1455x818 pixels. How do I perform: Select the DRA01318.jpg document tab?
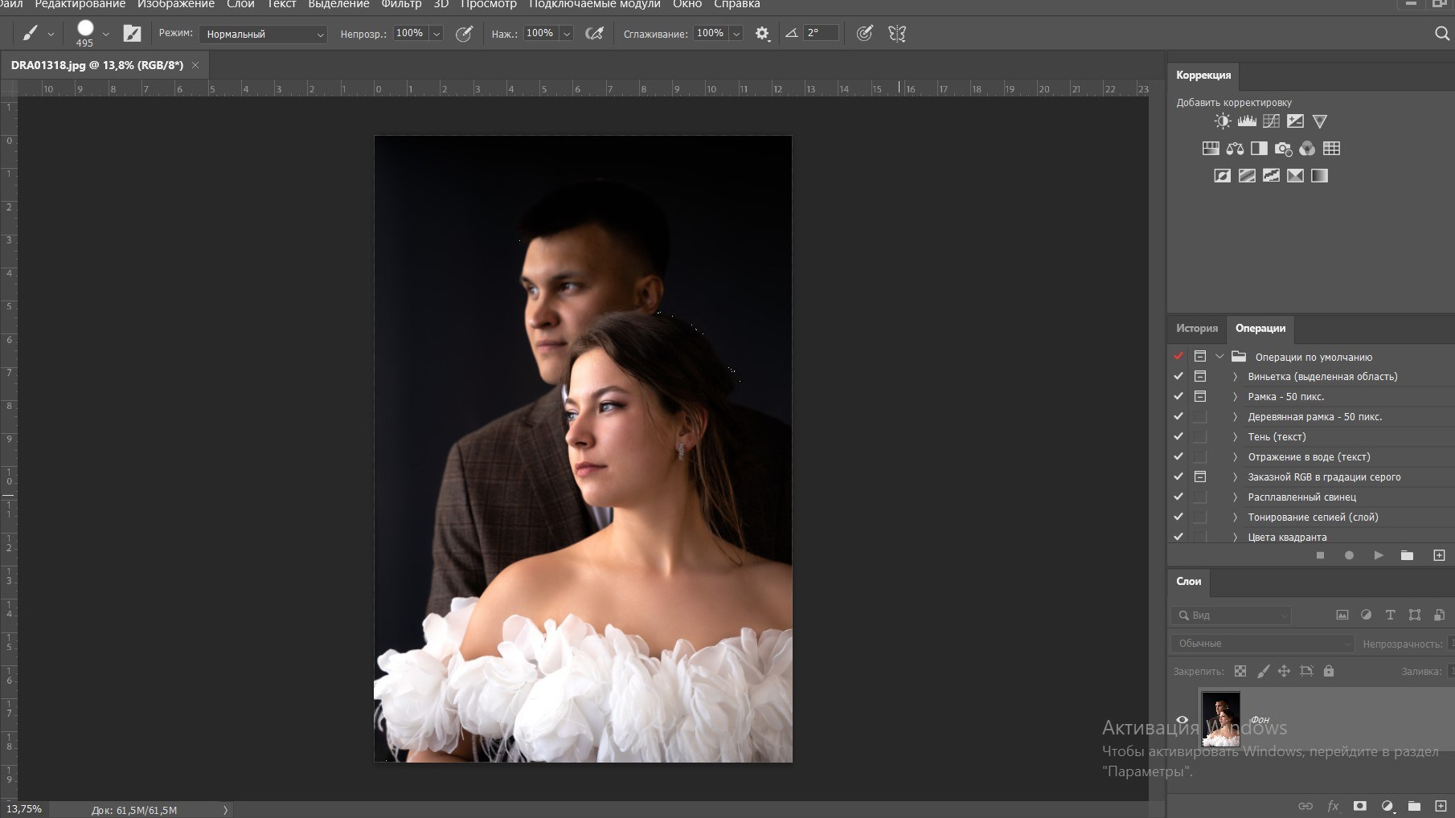point(97,65)
